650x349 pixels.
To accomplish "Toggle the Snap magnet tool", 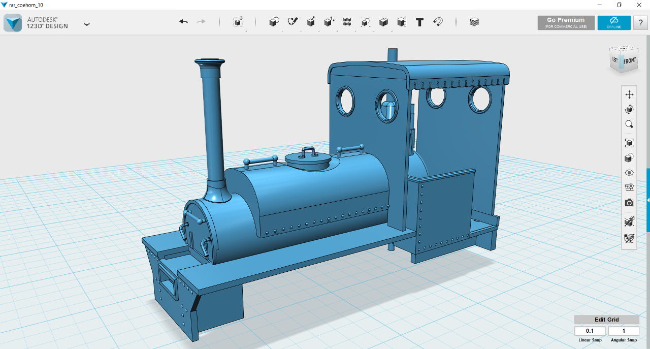I will point(438,22).
